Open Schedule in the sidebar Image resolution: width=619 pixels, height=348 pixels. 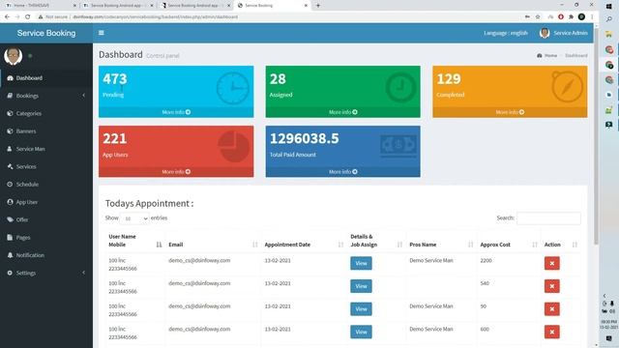click(x=46, y=185)
